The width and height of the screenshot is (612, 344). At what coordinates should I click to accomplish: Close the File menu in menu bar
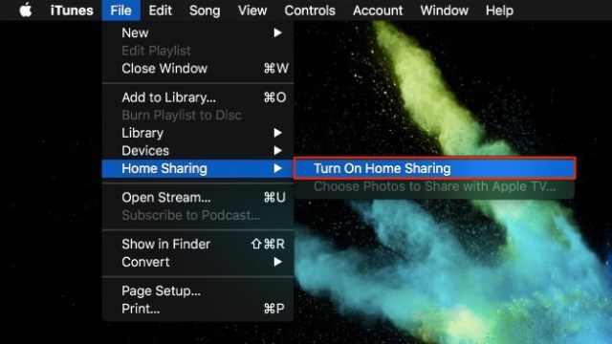pos(120,11)
